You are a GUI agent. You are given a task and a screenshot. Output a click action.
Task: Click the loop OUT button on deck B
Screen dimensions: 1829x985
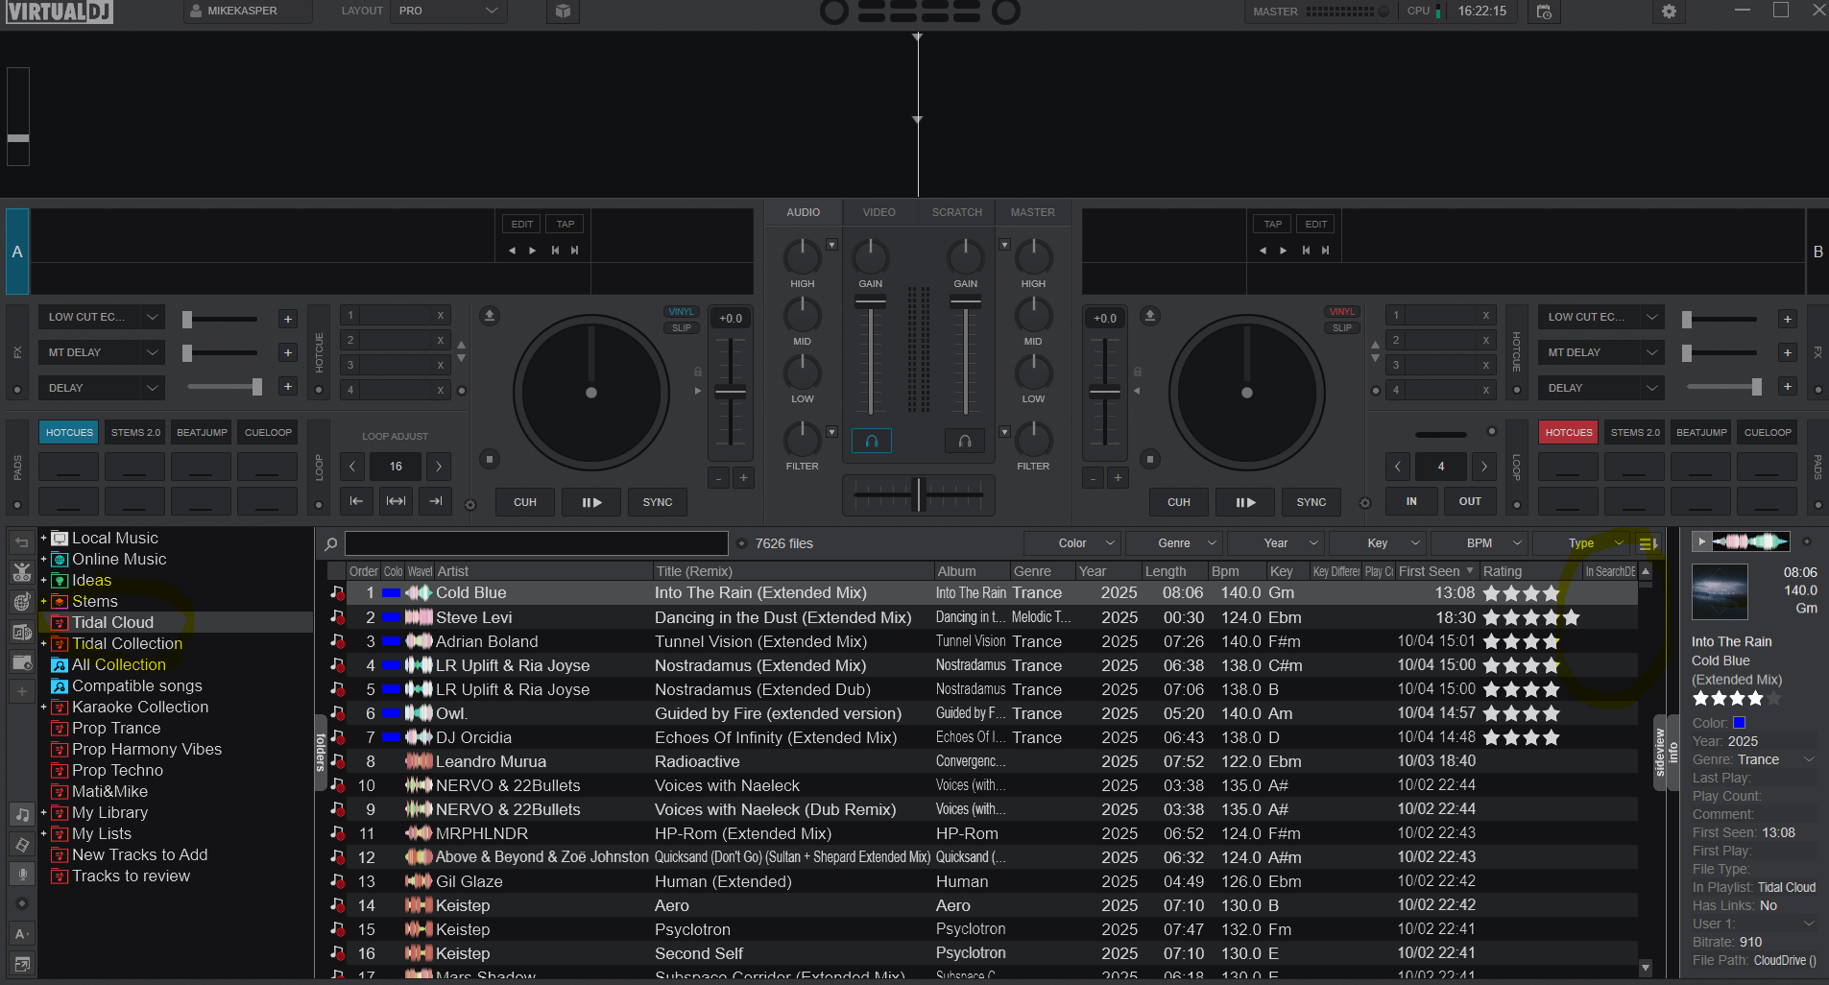click(1469, 501)
